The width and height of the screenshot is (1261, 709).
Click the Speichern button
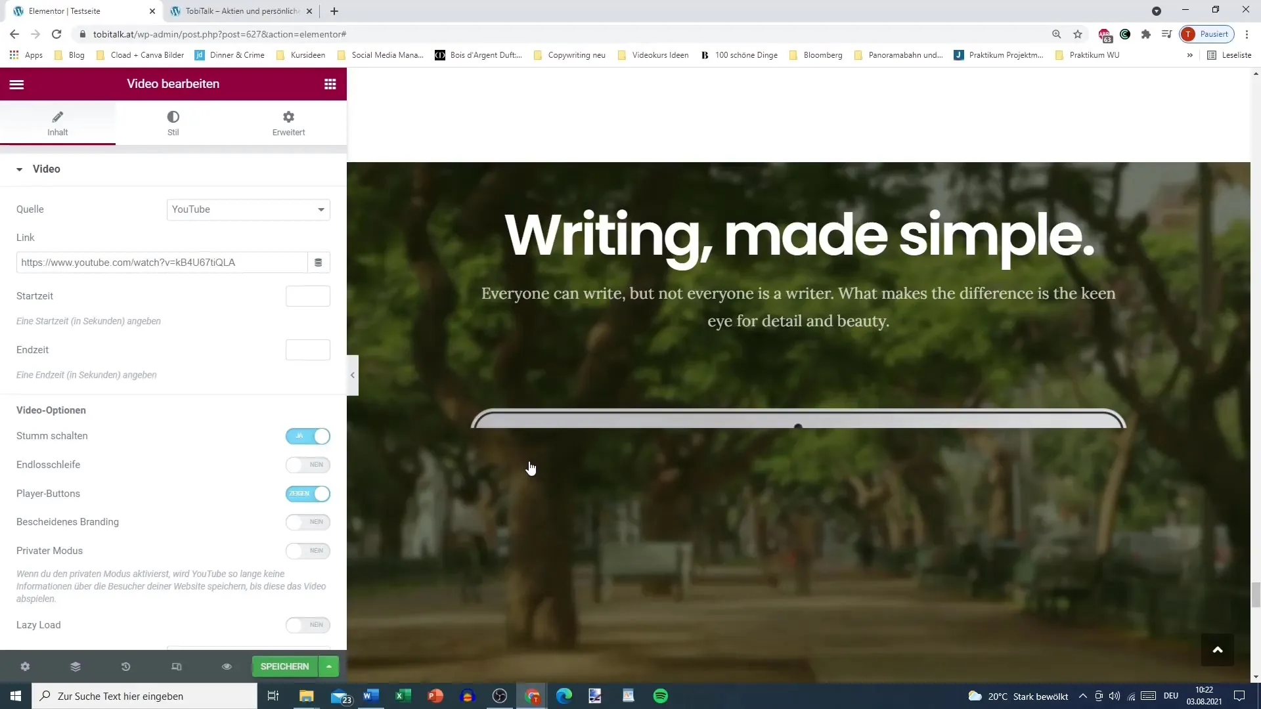click(x=285, y=666)
